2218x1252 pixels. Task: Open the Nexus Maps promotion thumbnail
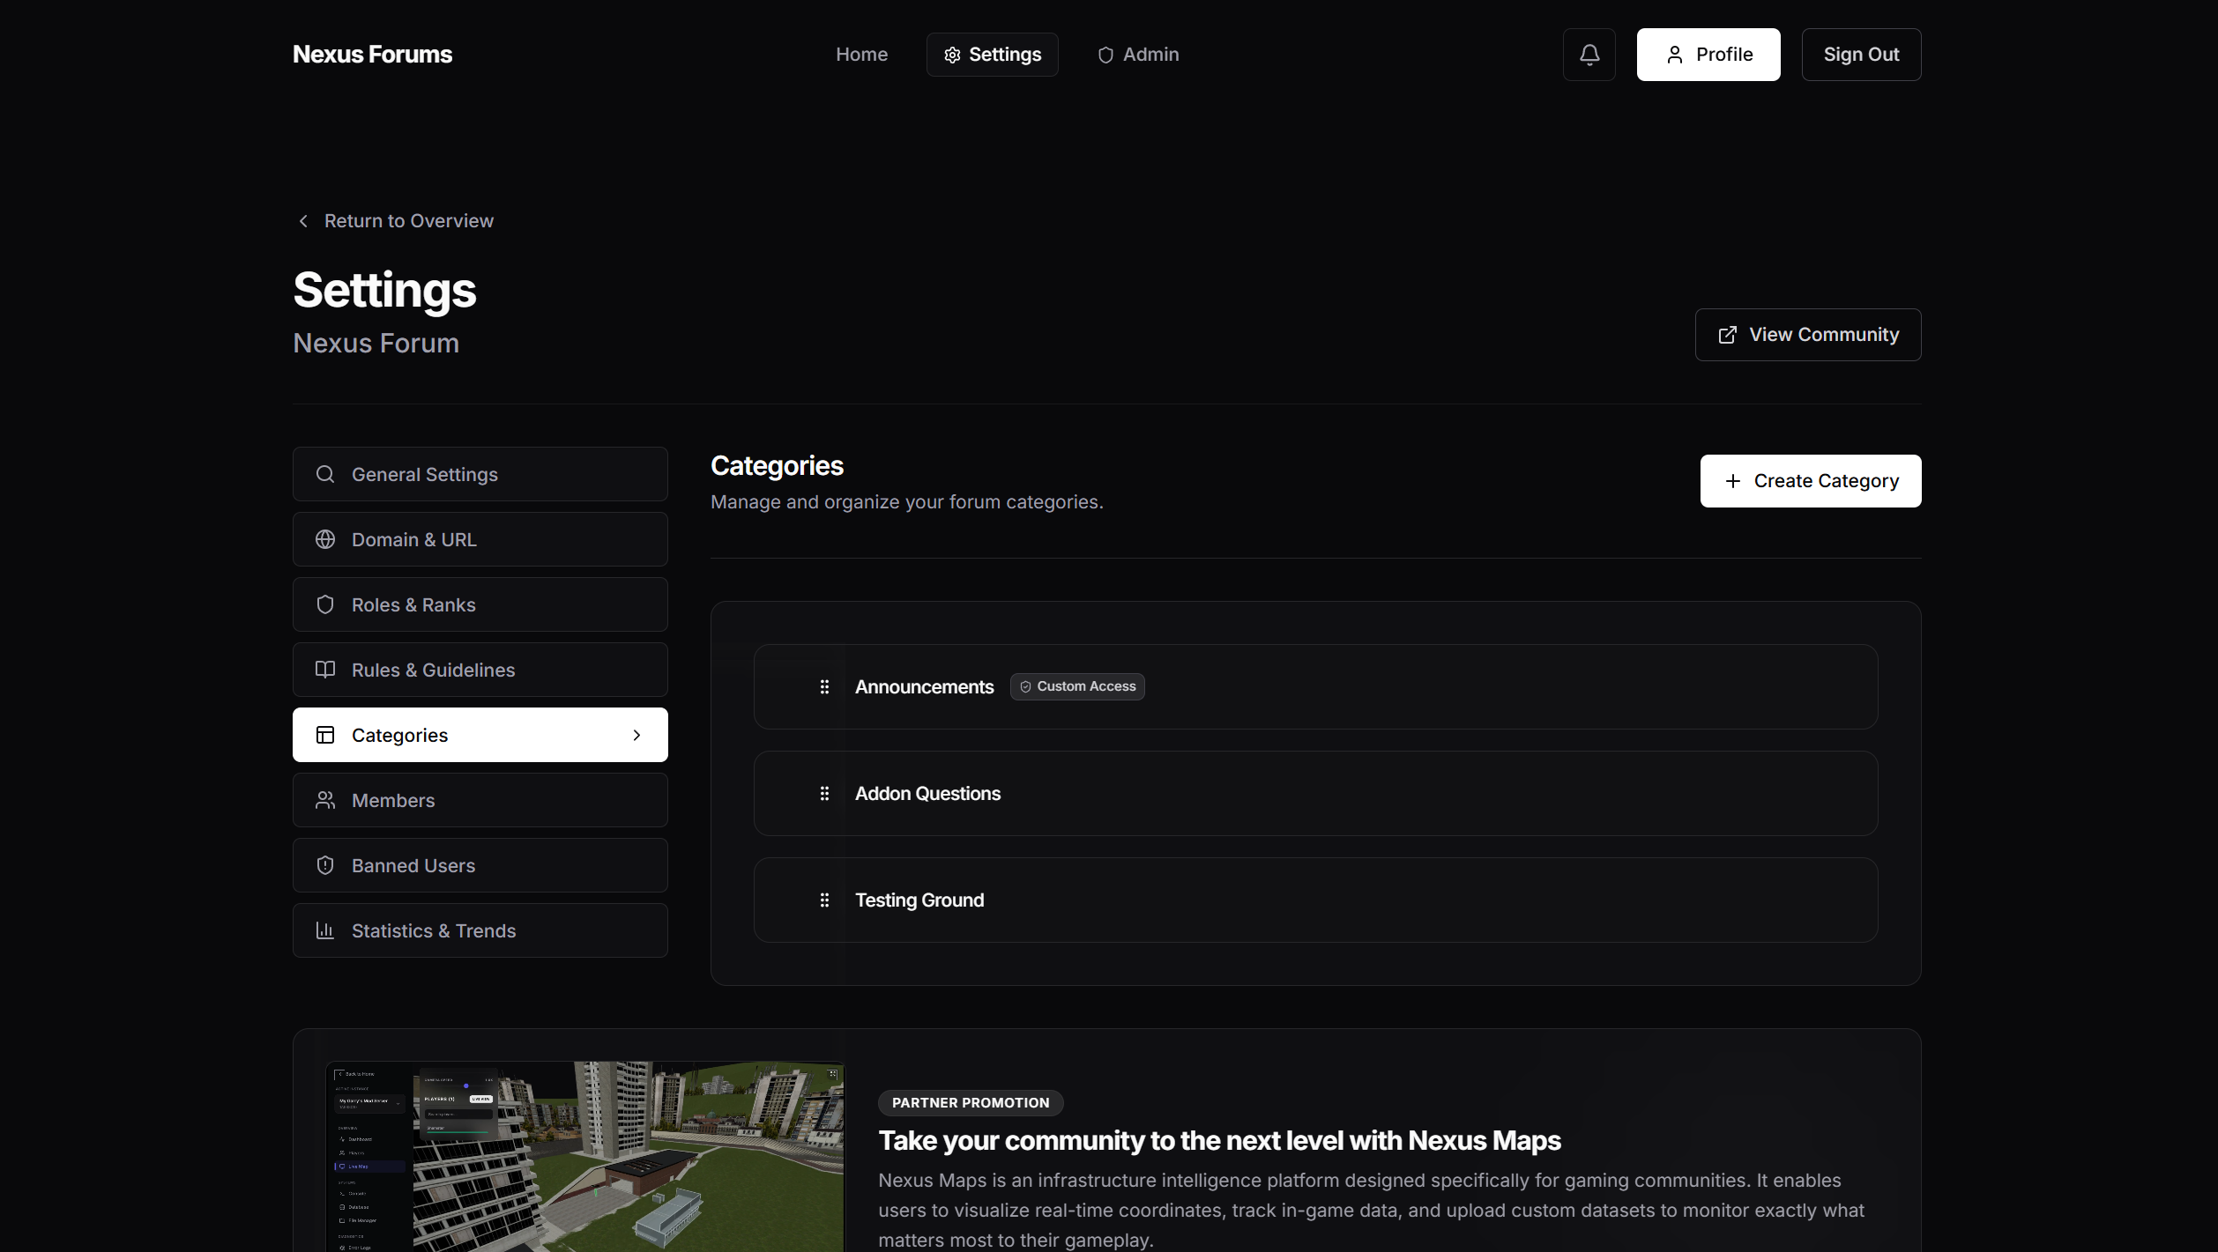pos(585,1156)
